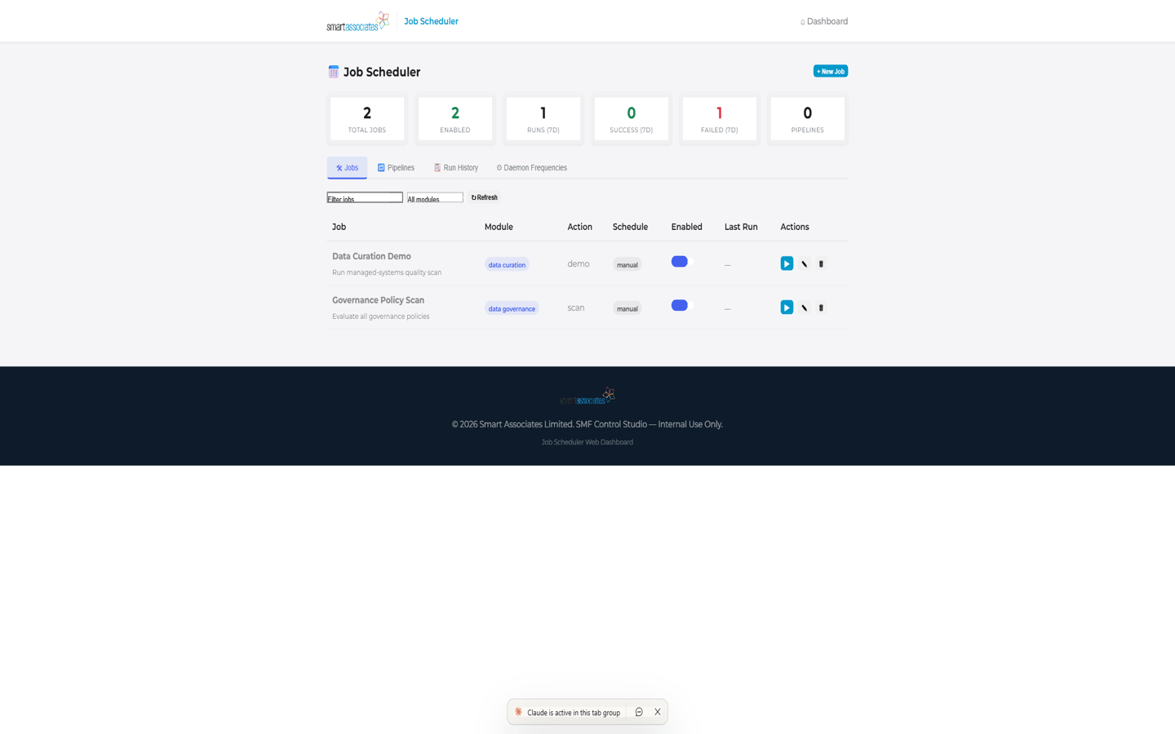
Task: Focus the Filter jobs input field
Action: pyautogui.click(x=365, y=198)
